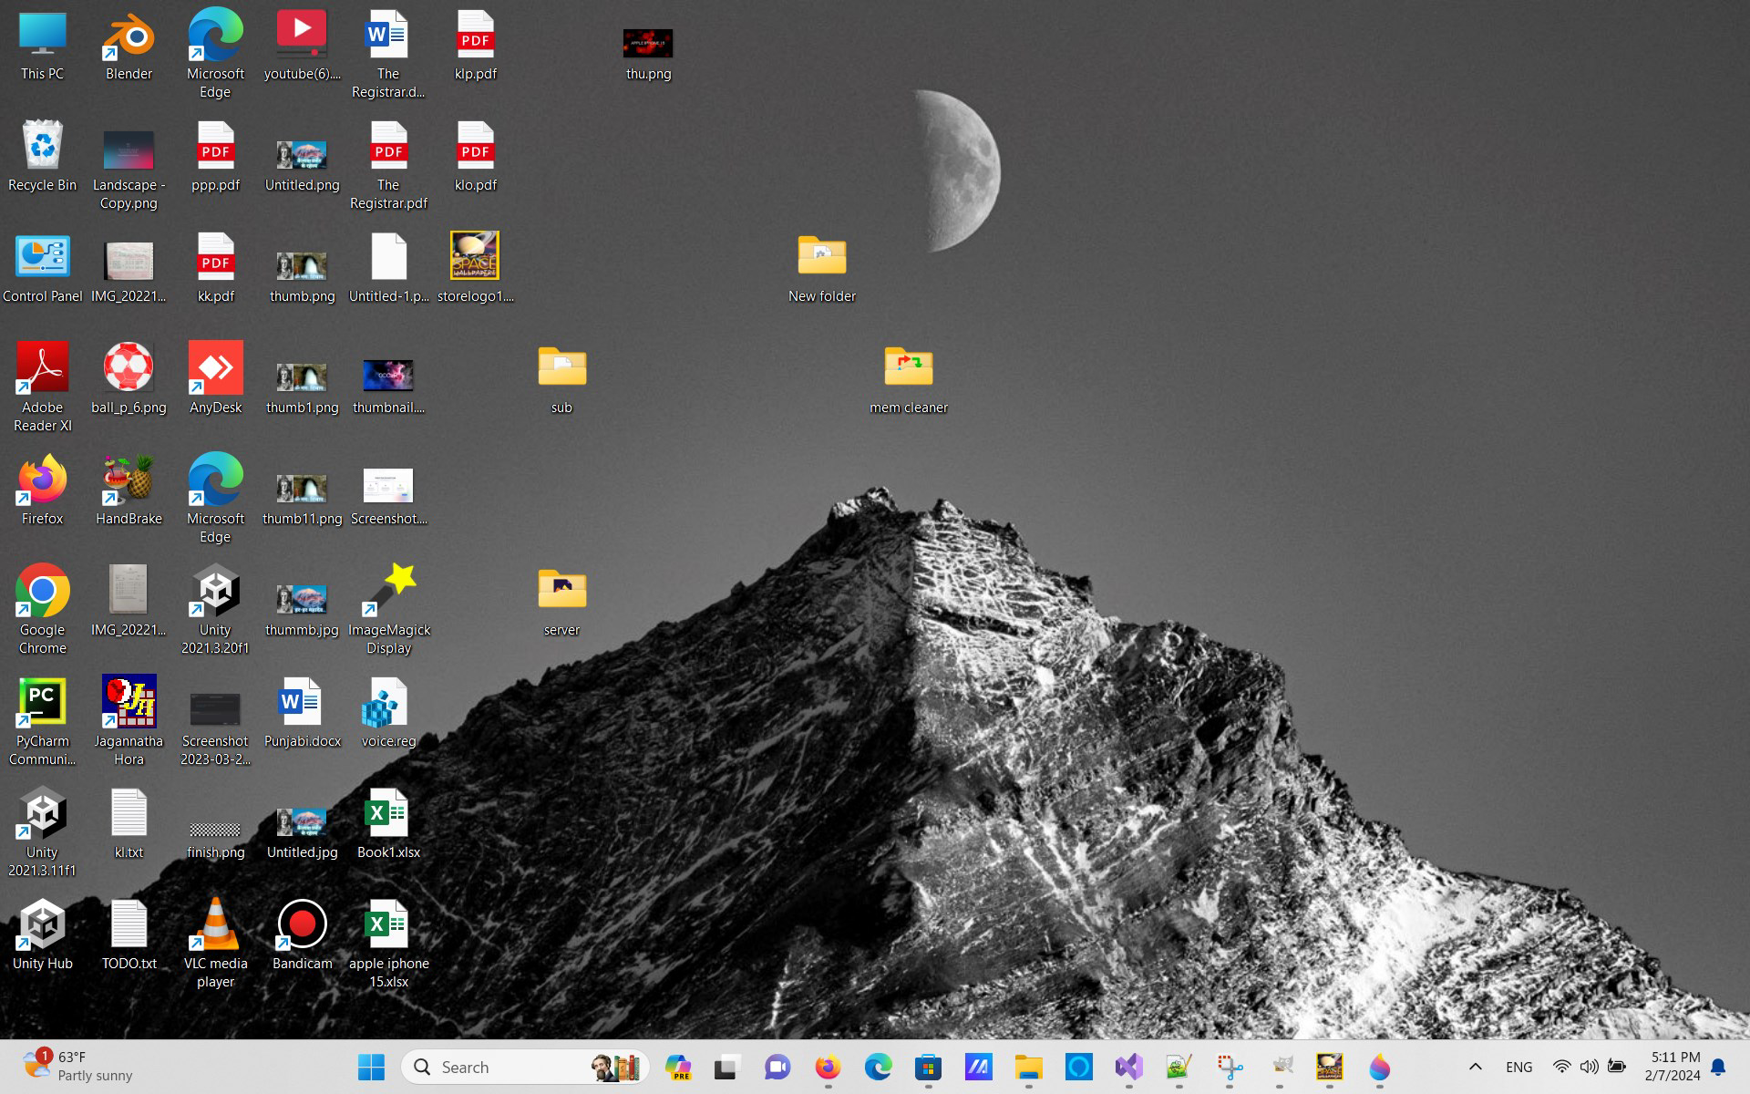Viewport: 1750px width, 1094px height.
Task: Select the AnyDesk shortcut icon
Action: click(215, 379)
